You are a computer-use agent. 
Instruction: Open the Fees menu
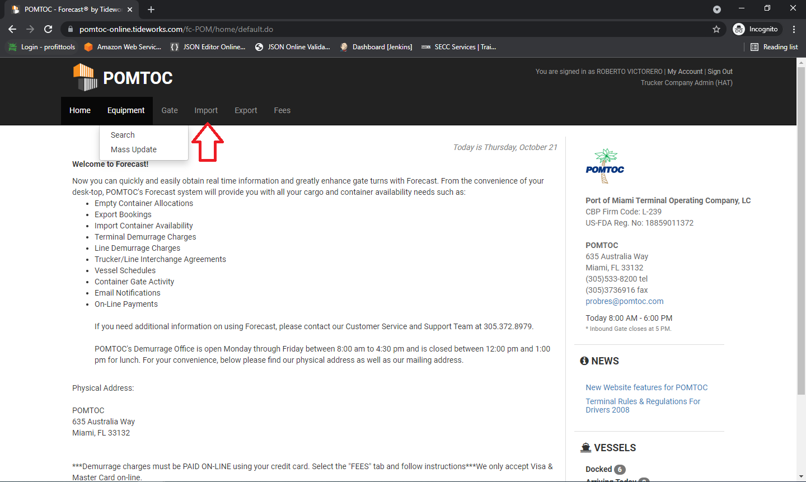(282, 110)
